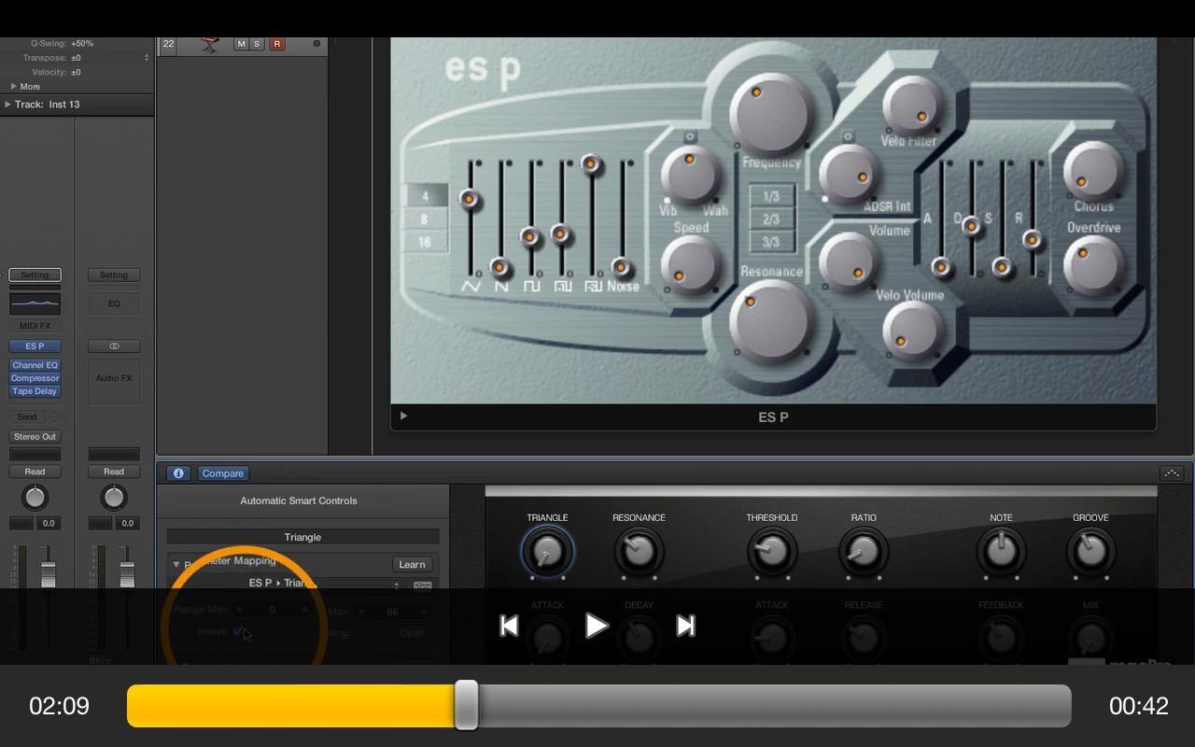
Task: Click the ES P square waveform icon
Action: pyautogui.click(x=531, y=286)
